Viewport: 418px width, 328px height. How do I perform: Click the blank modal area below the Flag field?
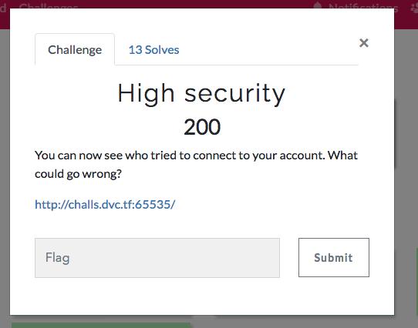202,296
